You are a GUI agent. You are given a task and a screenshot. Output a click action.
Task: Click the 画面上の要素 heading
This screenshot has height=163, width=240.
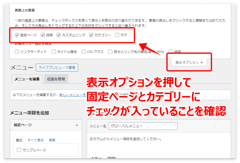pos(25,10)
